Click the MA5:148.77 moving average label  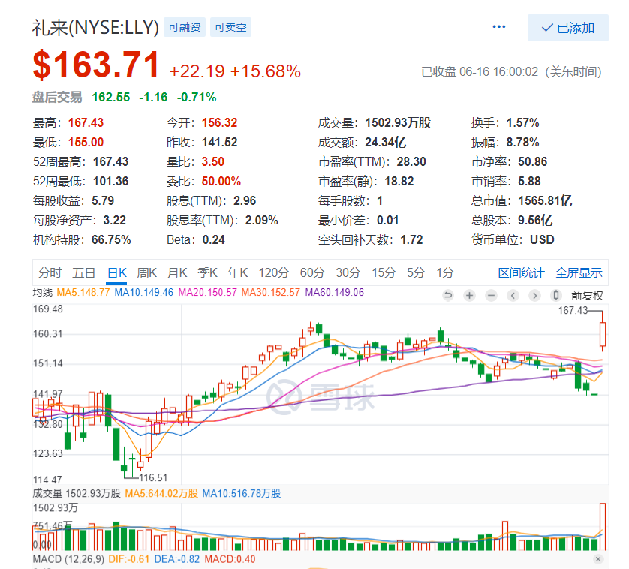pyautogui.click(x=83, y=292)
